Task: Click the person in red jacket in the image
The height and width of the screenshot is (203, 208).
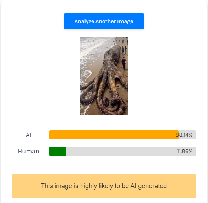Action: click(124, 63)
